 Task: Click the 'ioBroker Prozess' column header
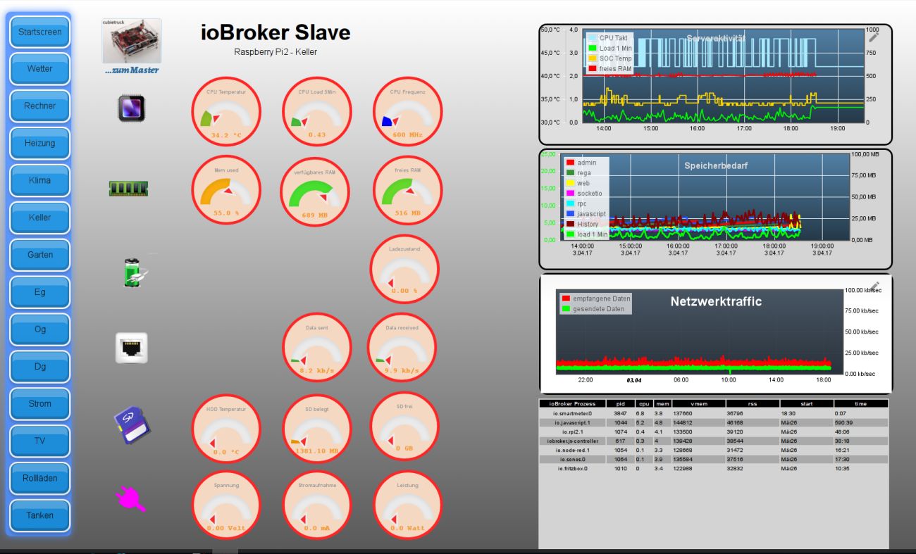[572, 404]
